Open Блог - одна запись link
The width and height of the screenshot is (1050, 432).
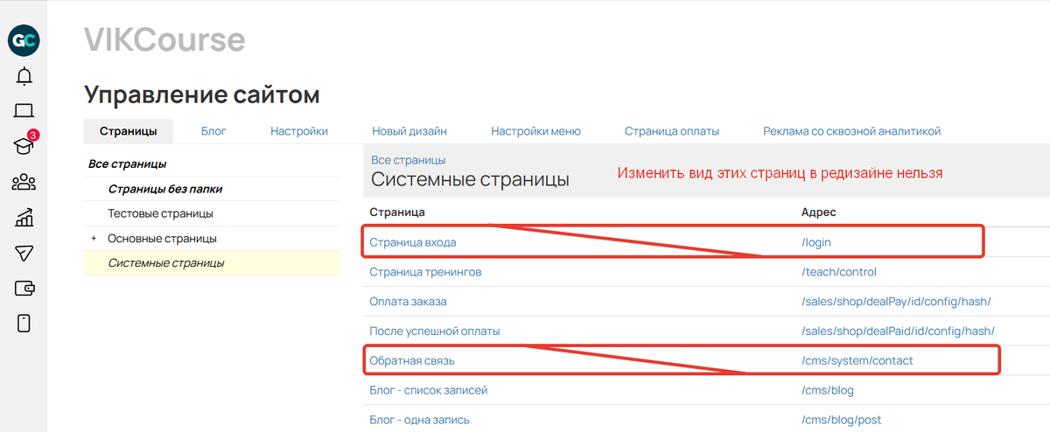click(420, 420)
